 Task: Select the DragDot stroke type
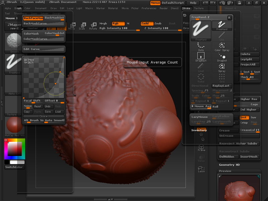(x=222, y=57)
